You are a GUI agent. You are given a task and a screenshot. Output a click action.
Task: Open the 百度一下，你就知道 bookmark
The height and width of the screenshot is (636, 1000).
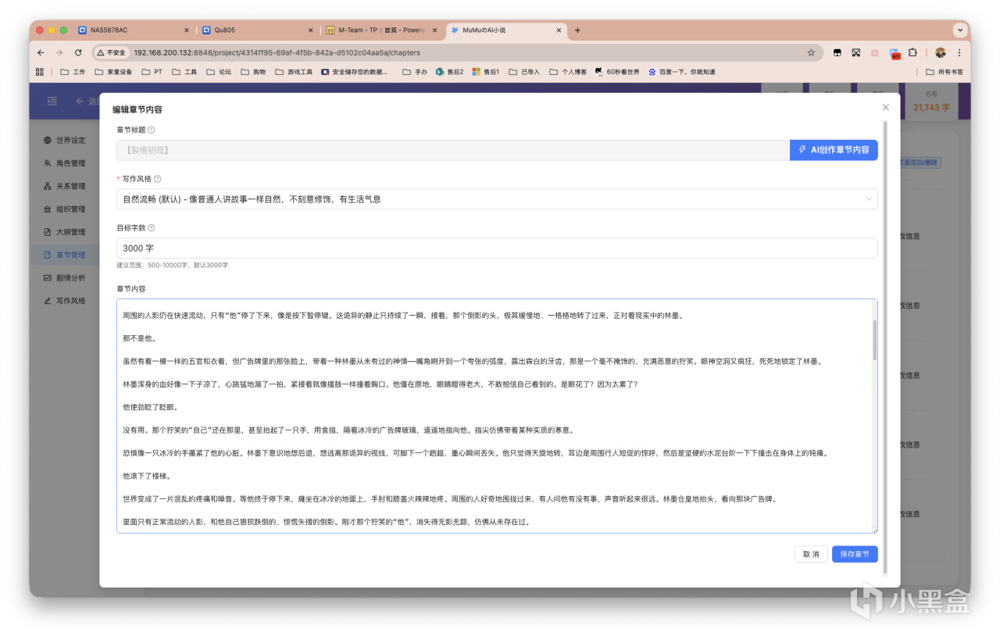(x=681, y=72)
